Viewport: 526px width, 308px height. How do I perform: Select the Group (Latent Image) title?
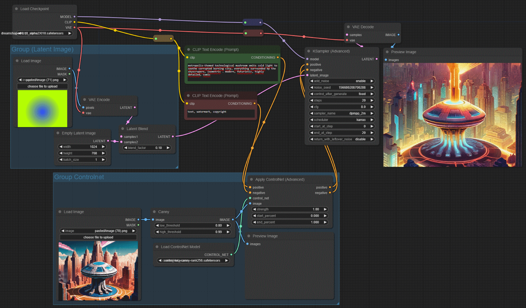(x=43, y=50)
